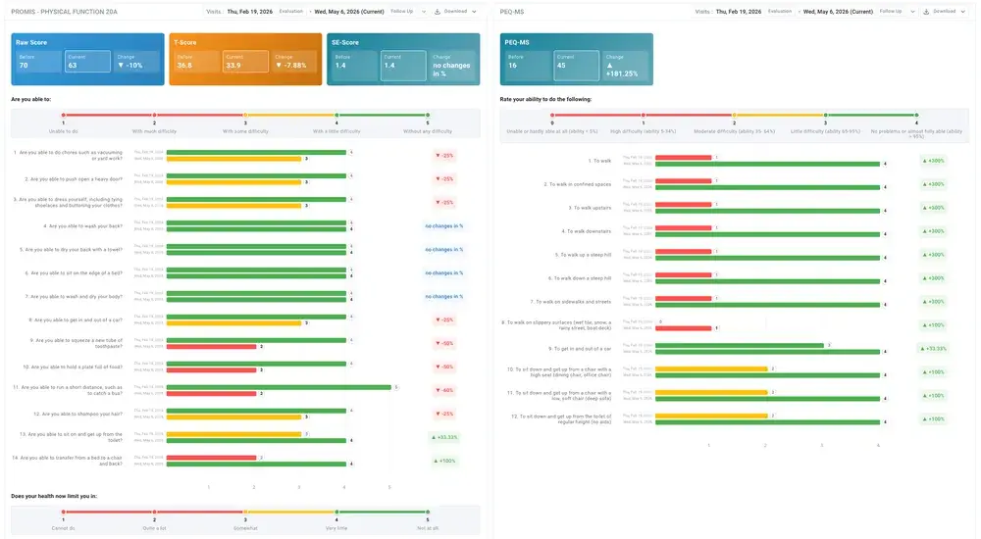Select the Thu, Feb 19, 2026 visit in the PEQ-MS header
This screenshot has width=981, height=539.
tap(739, 11)
